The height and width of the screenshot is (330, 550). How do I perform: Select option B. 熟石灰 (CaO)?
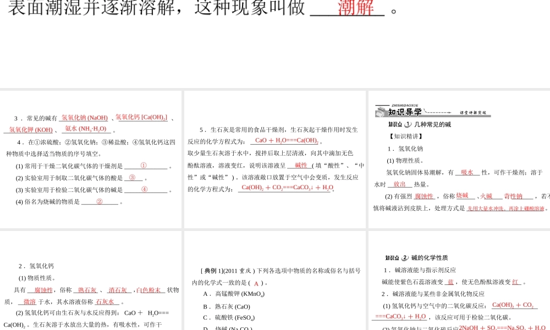pos(227,306)
